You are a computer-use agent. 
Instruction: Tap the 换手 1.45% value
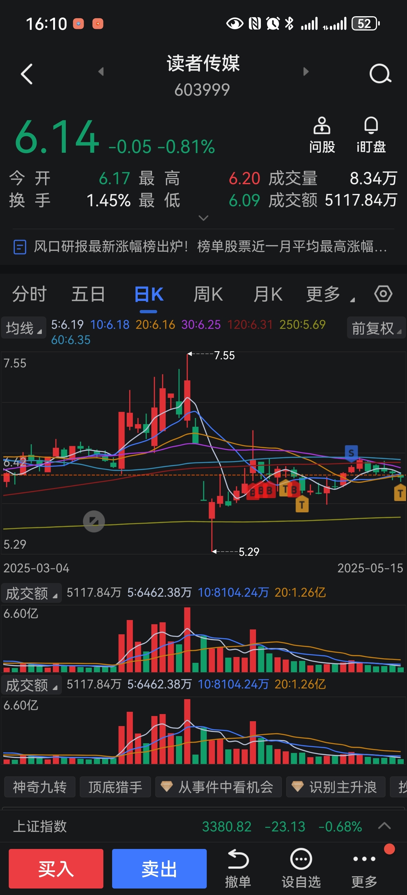pos(108,200)
